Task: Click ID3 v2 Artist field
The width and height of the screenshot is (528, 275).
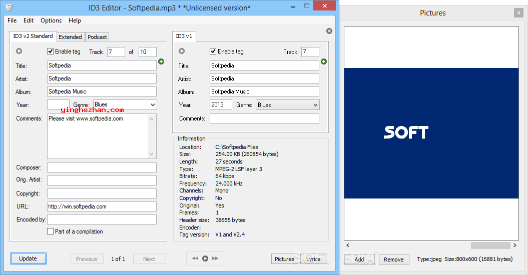Action: 102,78
